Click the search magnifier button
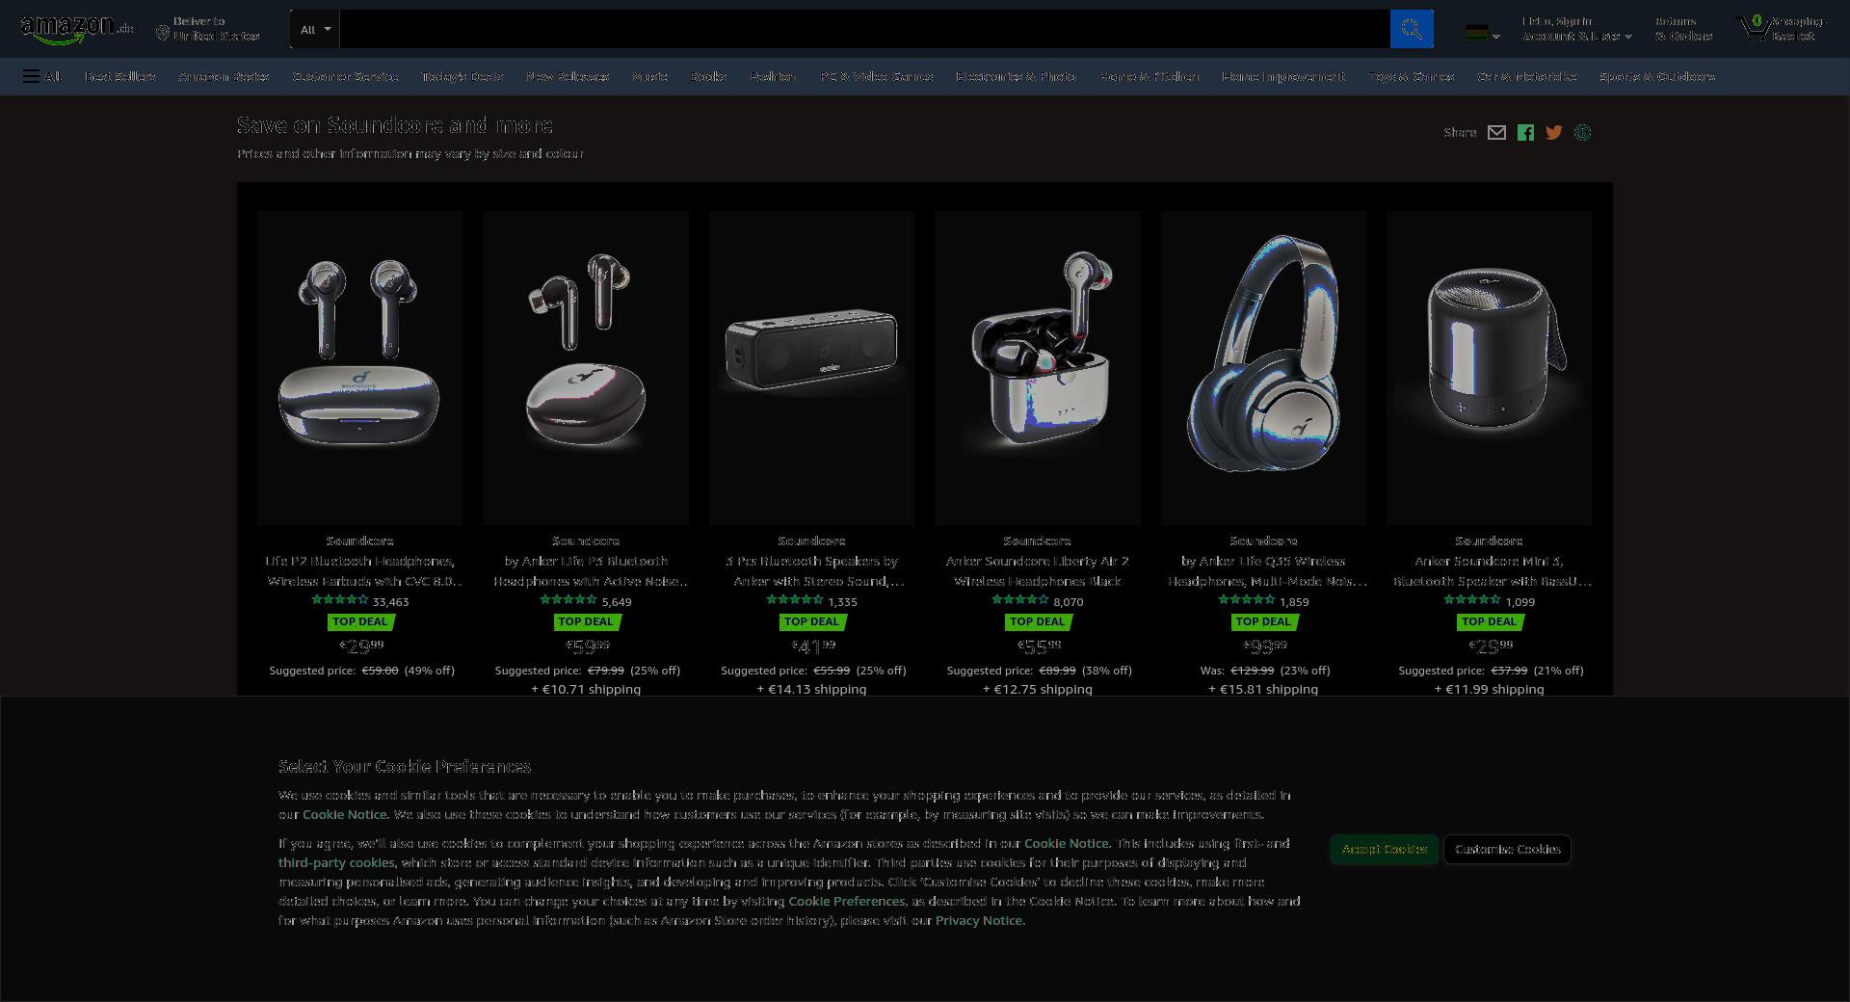The image size is (1850, 1002). (1411, 29)
